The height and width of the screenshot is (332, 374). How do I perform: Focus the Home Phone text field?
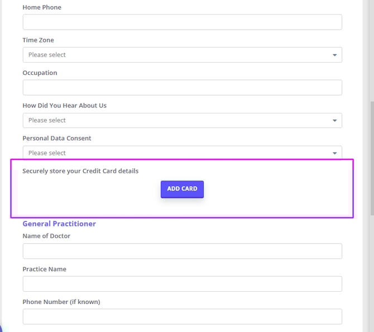182,22
